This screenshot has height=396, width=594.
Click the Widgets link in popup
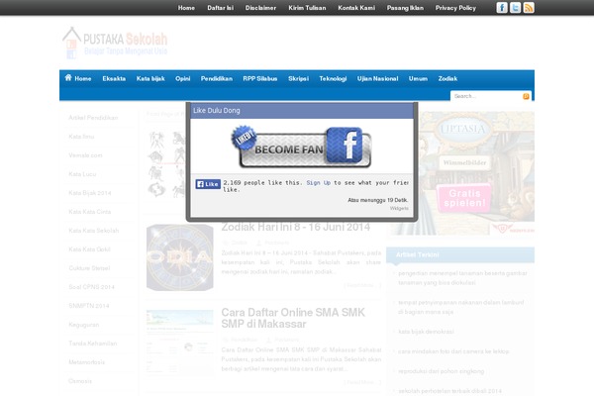pyautogui.click(x=399, y=208)
